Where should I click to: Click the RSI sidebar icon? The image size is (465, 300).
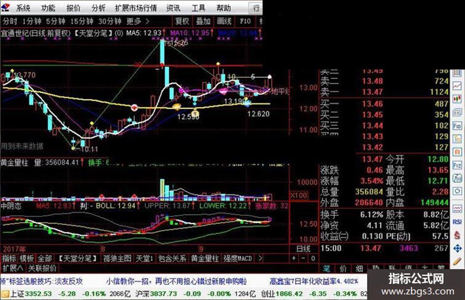457,222
